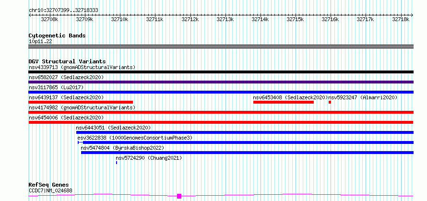Select the red nsv6453408 variant bar
This screenshot has height=201, width=427.
click(x=284, y=102)
